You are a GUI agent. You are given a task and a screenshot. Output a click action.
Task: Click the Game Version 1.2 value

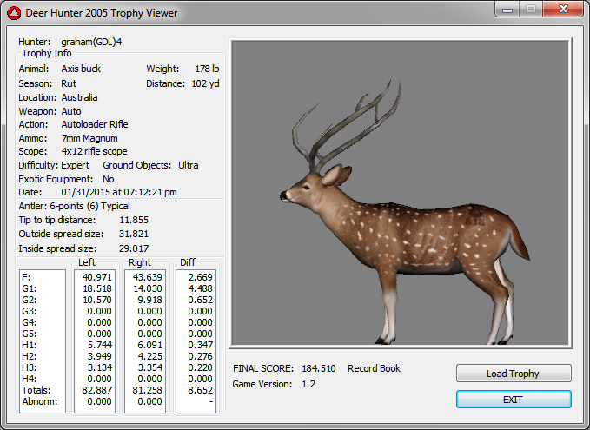308,383
